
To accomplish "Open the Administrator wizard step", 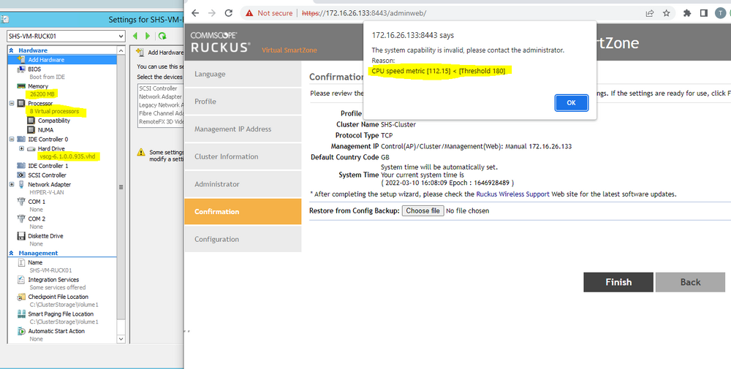I will point(243,184).
